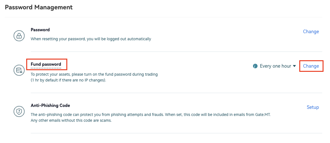Expand the Every one hour dropdown arrow
The height and width of the screenshot is (143, 330).
pyautogui.click(x=294, y=66)
